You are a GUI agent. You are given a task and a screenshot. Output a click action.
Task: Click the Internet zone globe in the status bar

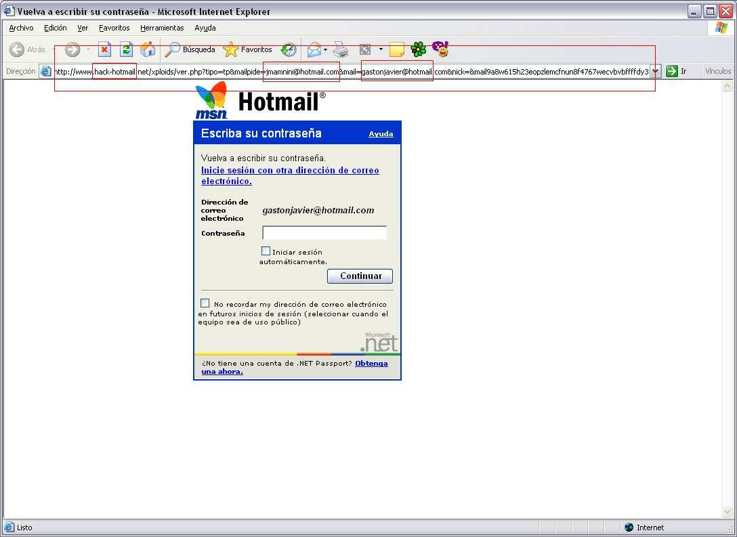[x=629, y=527]
